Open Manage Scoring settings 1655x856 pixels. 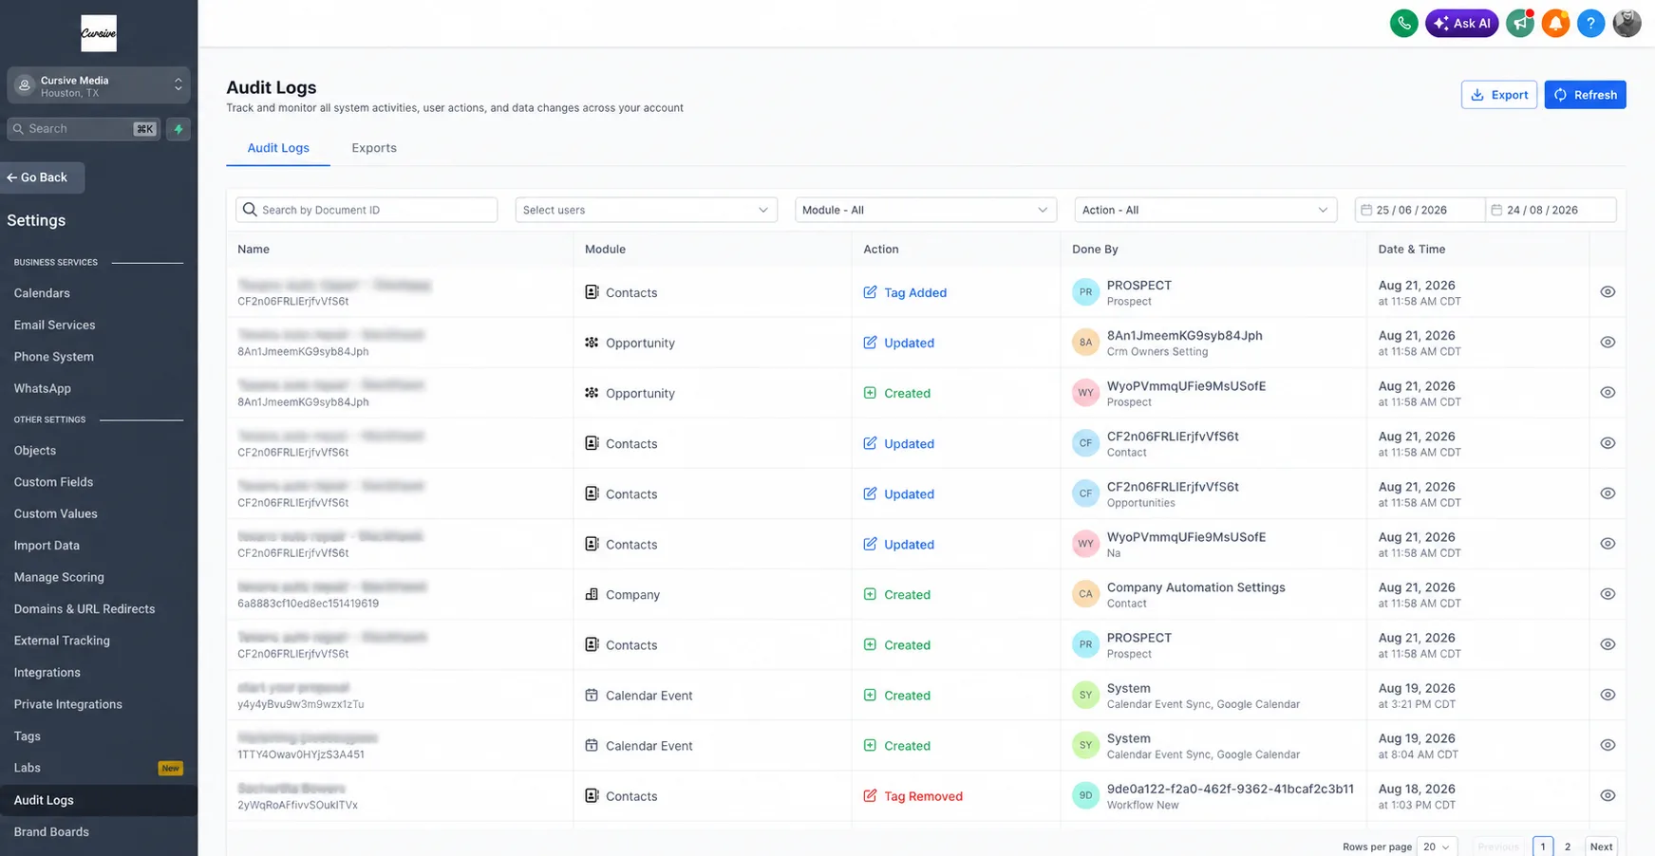(59, 577)
